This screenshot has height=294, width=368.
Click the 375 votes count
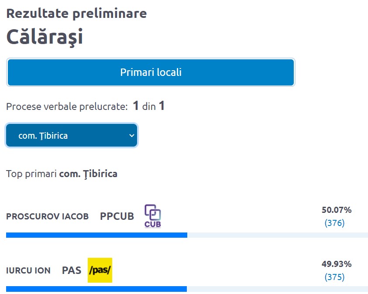coord(335,277)
